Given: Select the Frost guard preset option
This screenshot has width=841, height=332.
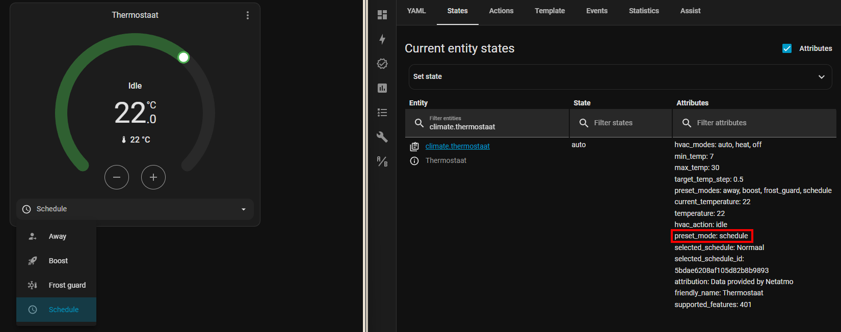Looking at the screenshot, I should click(67, 285).
